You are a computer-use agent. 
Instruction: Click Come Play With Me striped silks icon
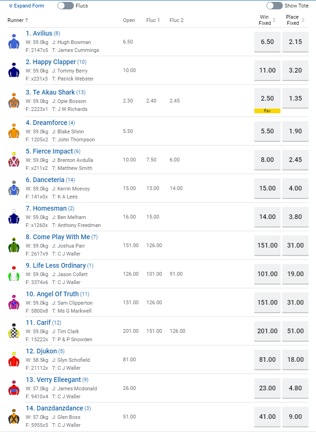14,245
